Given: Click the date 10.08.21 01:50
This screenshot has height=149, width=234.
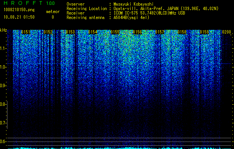Looking at the screenshot, I should click(19, 17).
